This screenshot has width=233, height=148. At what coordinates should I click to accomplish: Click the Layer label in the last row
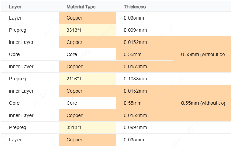click(15, 140)
